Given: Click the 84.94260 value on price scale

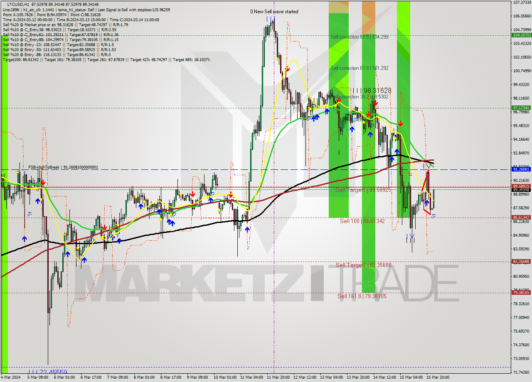Looking at the screenshot, I should [521, 235].
